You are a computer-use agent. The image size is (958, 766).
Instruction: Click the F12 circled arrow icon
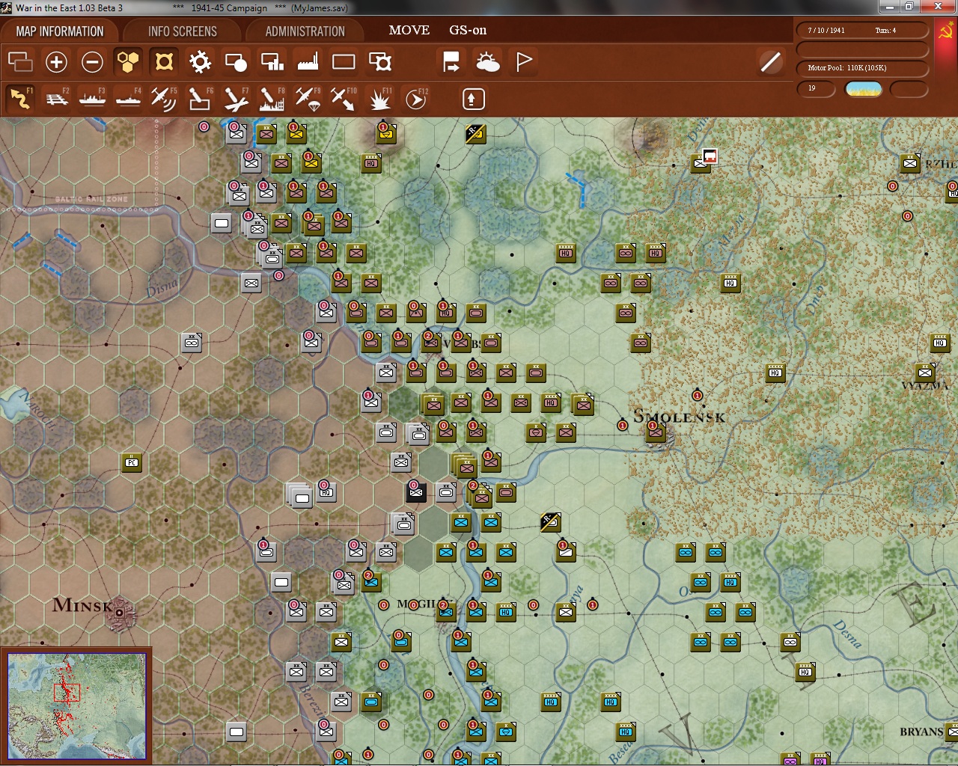point(416,99)
